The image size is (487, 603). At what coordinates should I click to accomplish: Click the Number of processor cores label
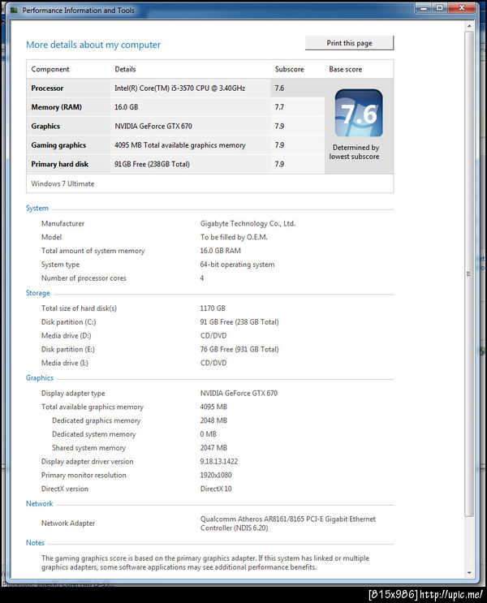pos(84,278)
